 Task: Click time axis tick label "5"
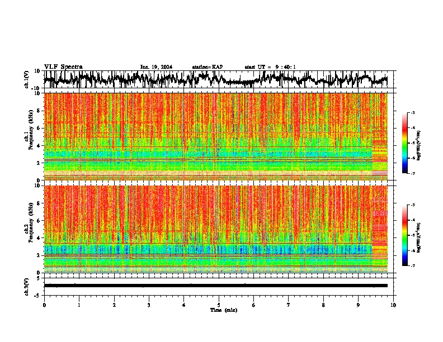[x=219, y=305]
